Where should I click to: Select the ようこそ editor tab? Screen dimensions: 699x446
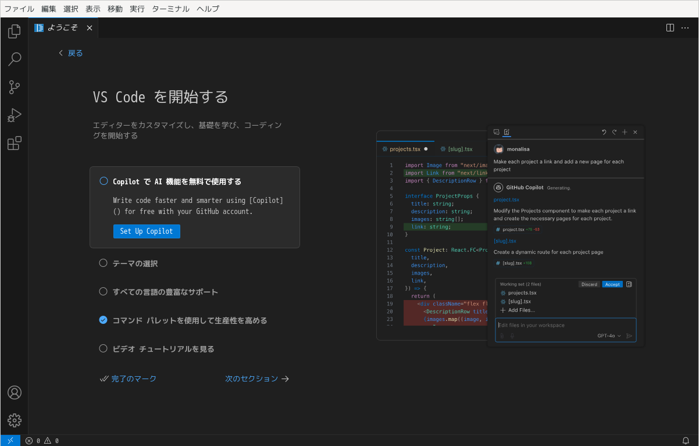click(63, 28)
